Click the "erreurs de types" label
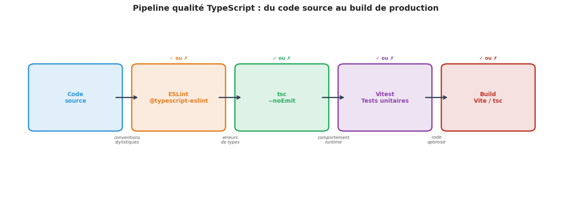The image size is (571, 198). click(x=230, y=140)
